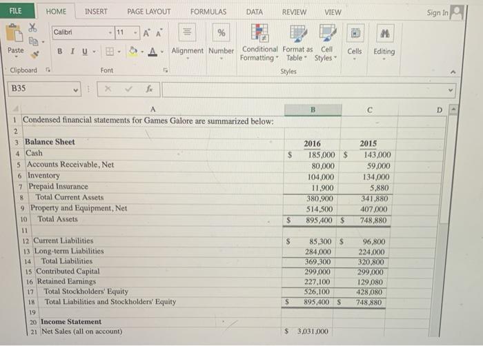Click the Enter checkmark in formula bar
Screen dimensions: 483x346
pyautogui.click(x=128, y=89)
